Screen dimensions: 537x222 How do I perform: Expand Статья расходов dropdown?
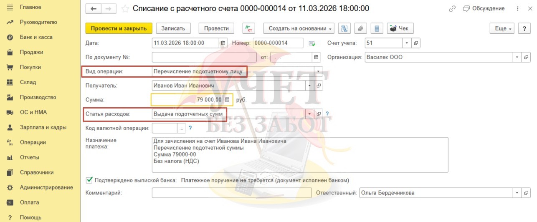pyautogui.click(x=310, y=114)
